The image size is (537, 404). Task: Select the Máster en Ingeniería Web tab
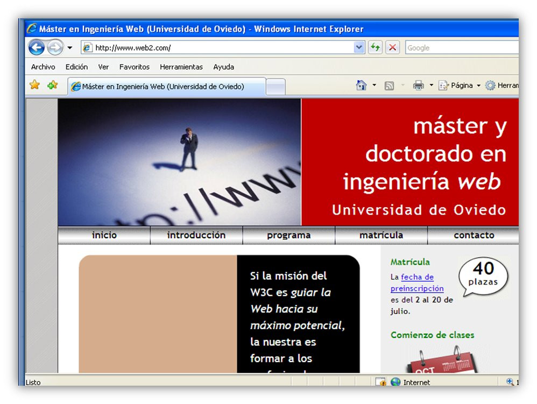click(x=167, y=86)
